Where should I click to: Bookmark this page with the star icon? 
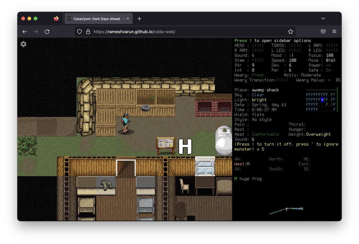(x=290, y=31)
